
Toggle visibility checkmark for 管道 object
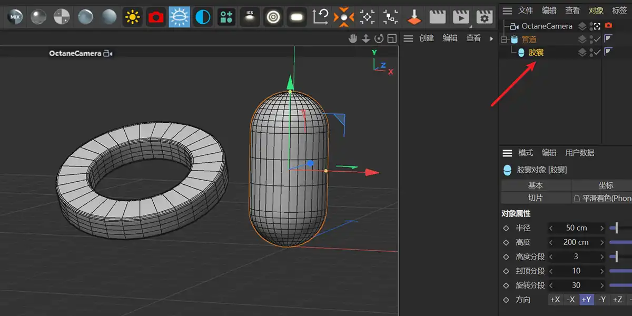tap(597, 39)
